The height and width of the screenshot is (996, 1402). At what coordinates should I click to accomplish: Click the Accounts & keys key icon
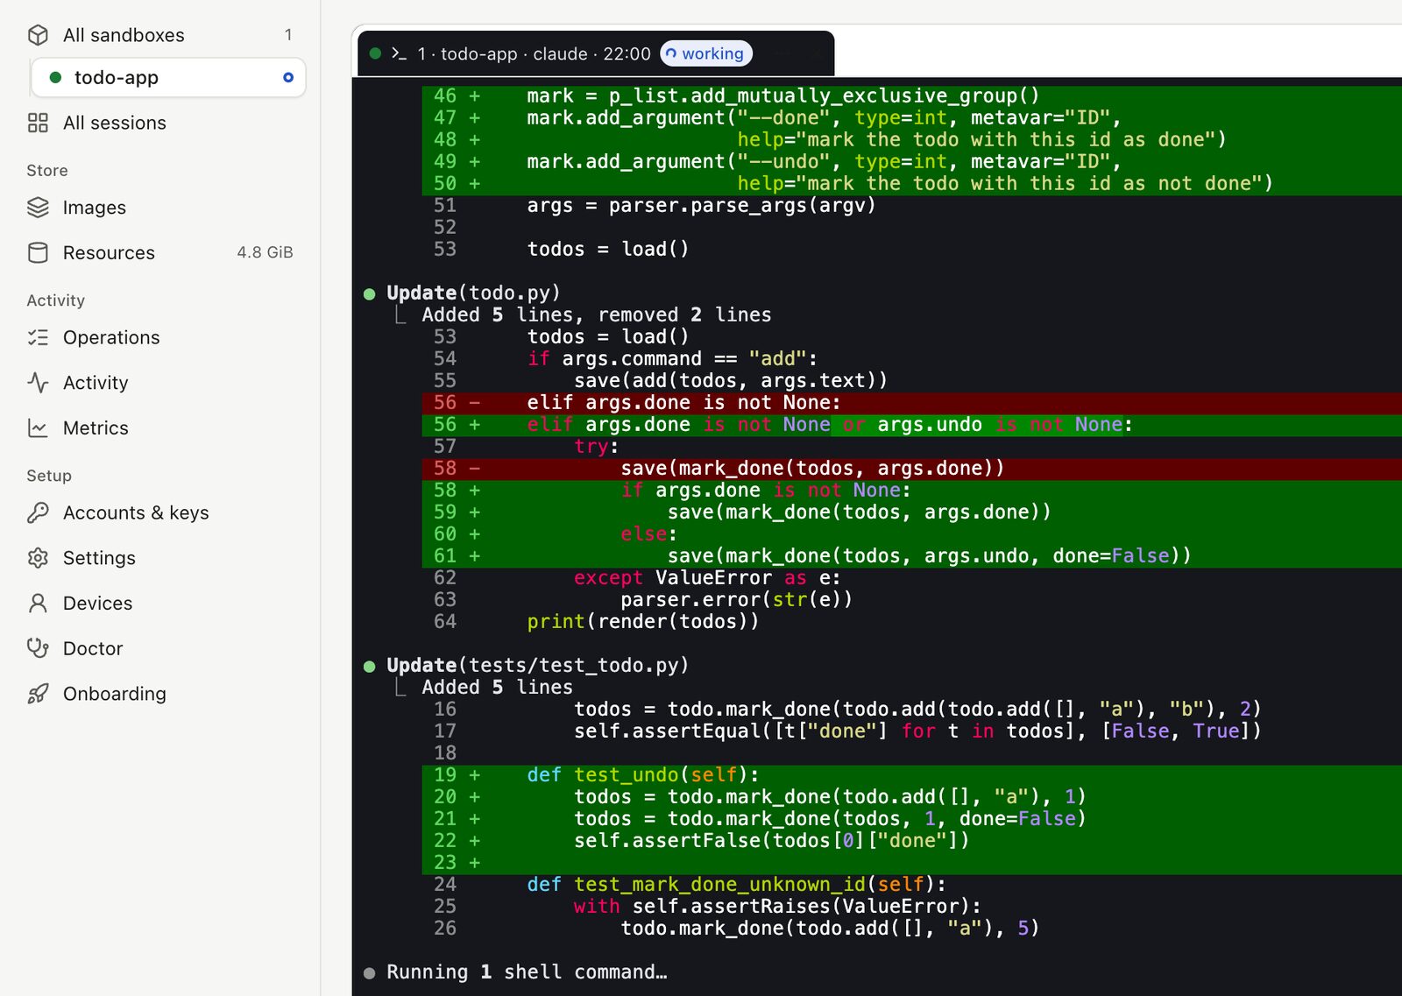coord(38,512)
